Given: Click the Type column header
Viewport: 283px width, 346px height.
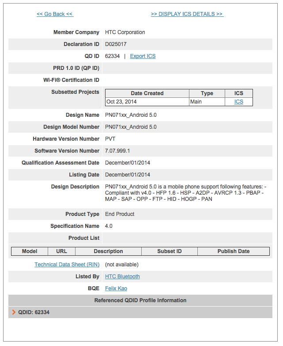Looking at the screenshot, I should point(207,93).
